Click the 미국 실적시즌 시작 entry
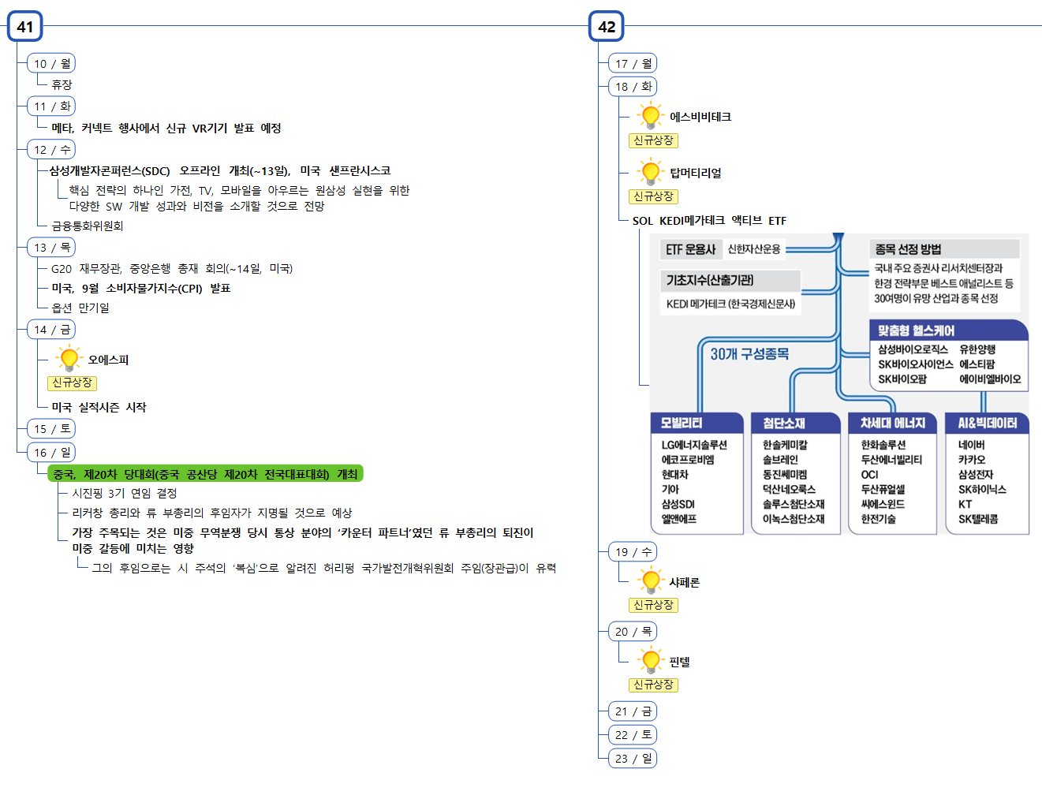This screenshot has width=1042, height=795. pos(99,407)
